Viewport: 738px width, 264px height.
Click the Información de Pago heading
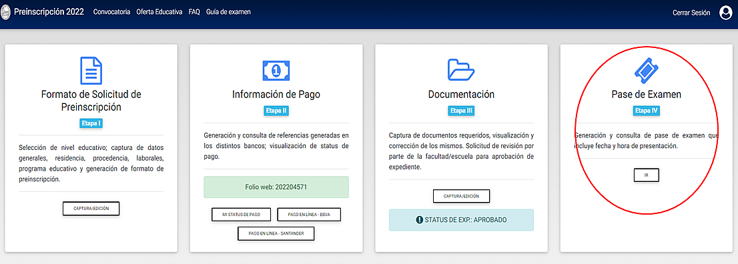[x=276, y=95]
